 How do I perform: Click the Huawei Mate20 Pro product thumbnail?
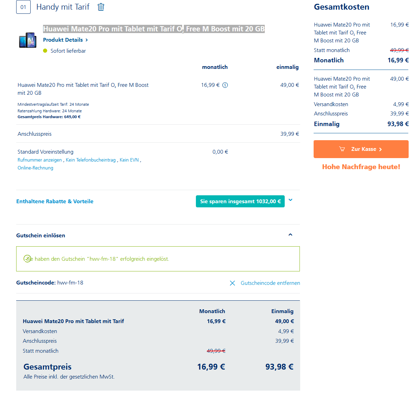coord(28,40)
